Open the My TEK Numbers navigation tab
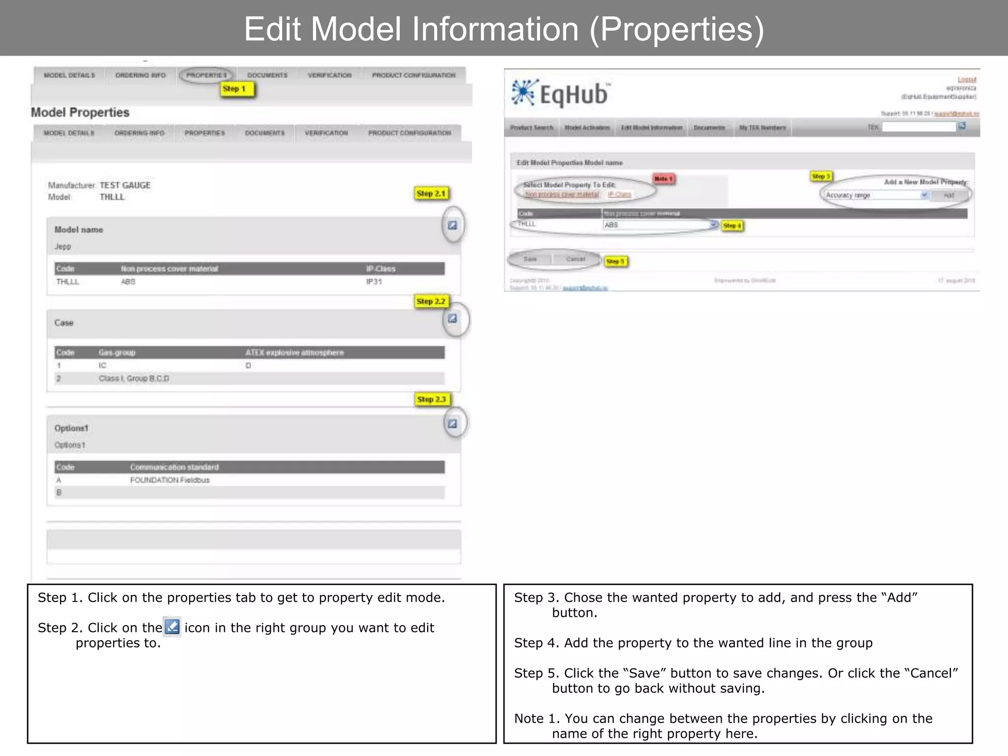 coord(762,127)
